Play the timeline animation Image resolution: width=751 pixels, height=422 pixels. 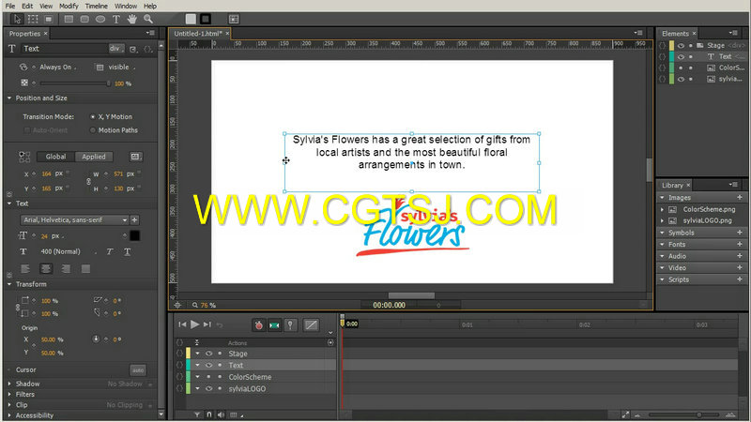click(x=194, y=324)
